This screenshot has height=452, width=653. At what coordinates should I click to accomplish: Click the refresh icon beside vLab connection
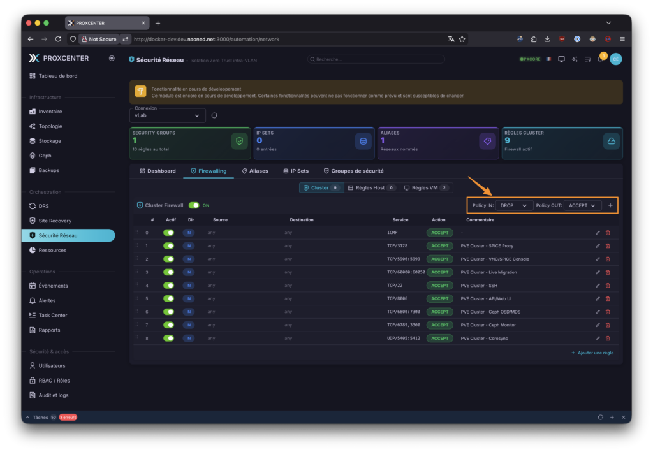(x=214, y=115)
